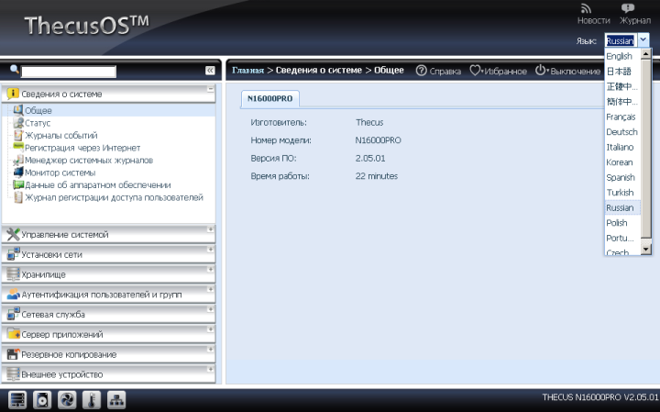660x412 pixels.
Task: Click the ThecusOS logo
Action: pos(87,26)
